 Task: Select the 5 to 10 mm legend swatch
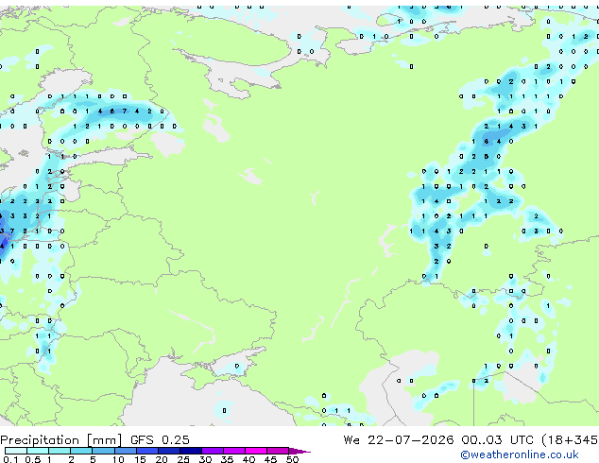pos(103,451)
